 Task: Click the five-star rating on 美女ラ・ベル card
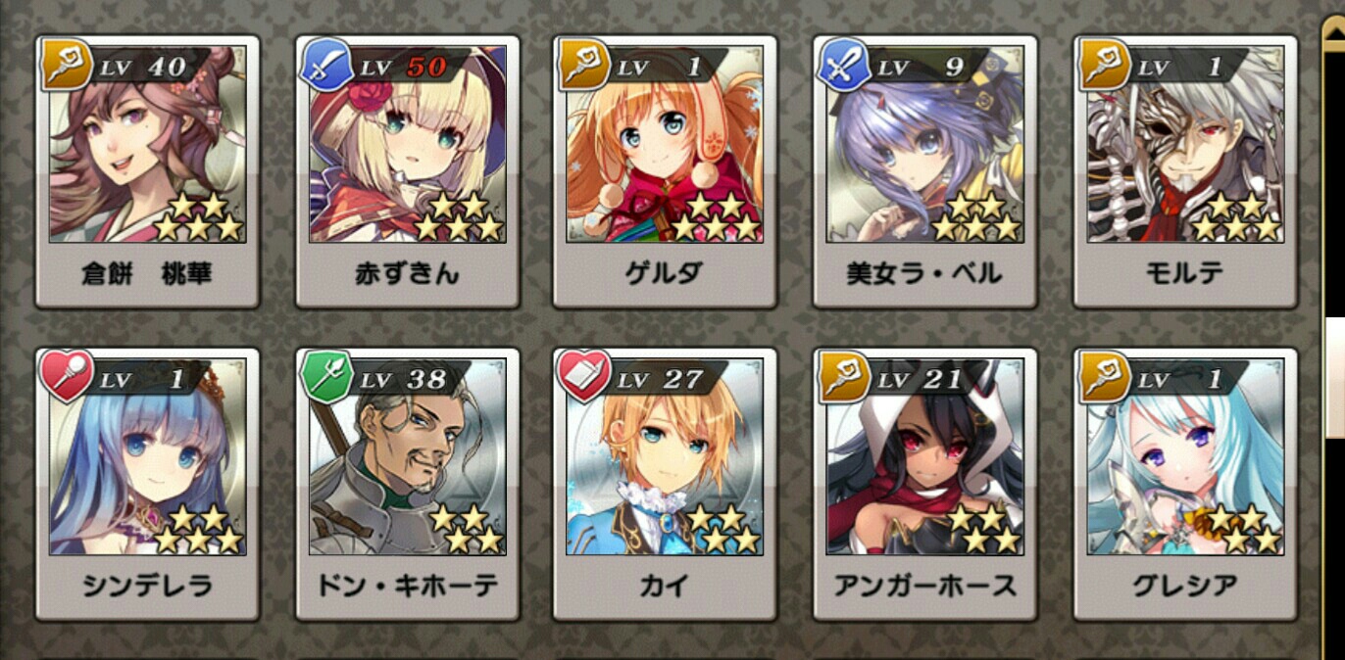click(975, 216)
